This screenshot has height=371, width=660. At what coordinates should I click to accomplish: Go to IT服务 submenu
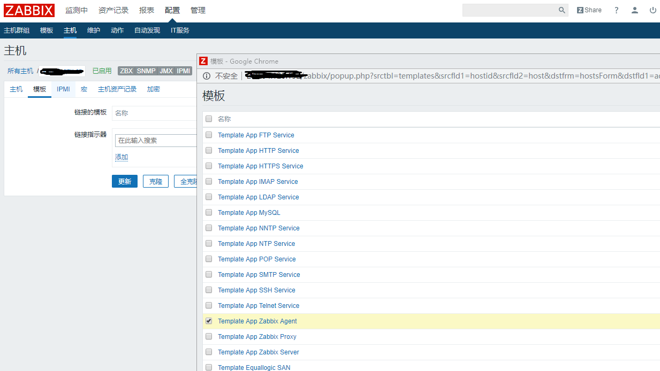coord(180,30)
